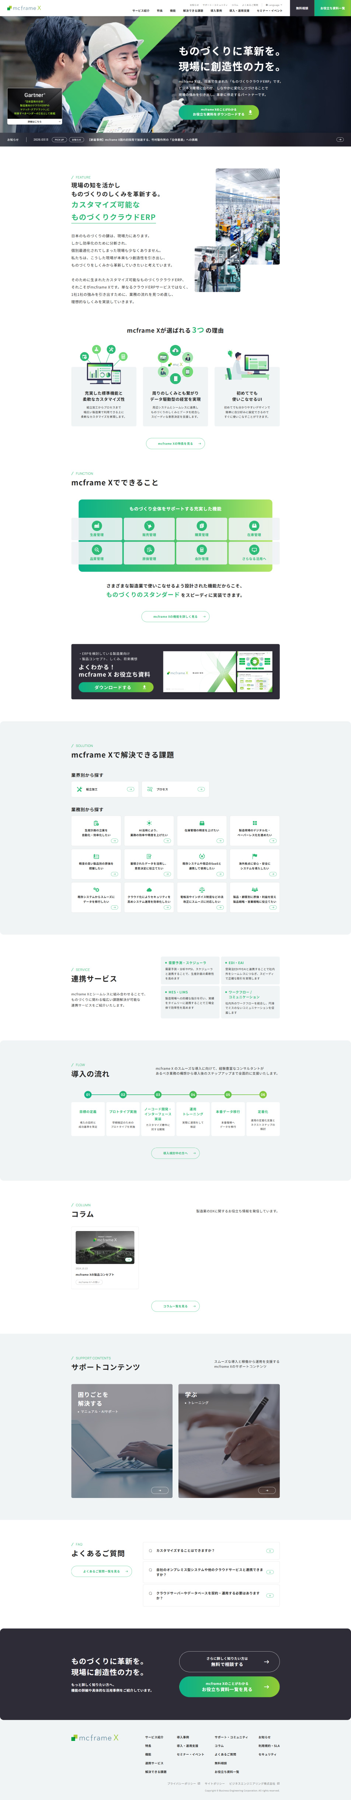
Task: Click お役立ち資料一覧を見る green button
Action: click(x=230, y=1686)
